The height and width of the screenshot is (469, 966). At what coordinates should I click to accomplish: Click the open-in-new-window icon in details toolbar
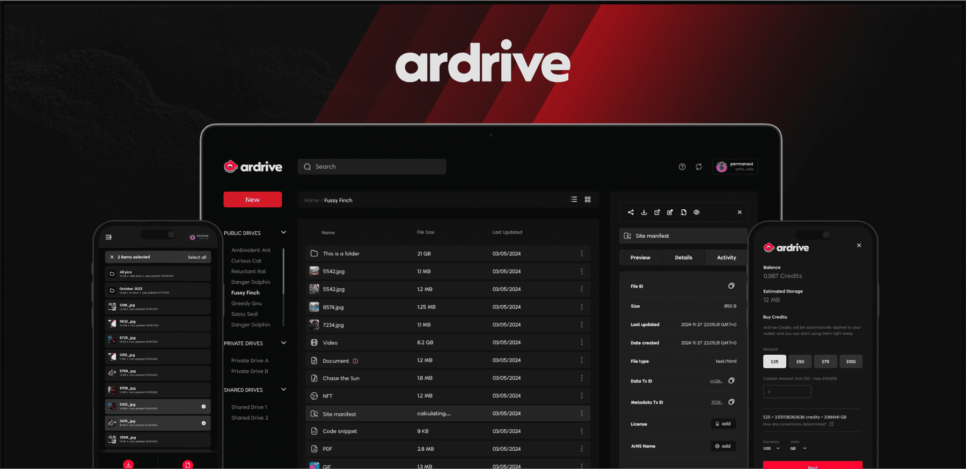coord(657,212)
